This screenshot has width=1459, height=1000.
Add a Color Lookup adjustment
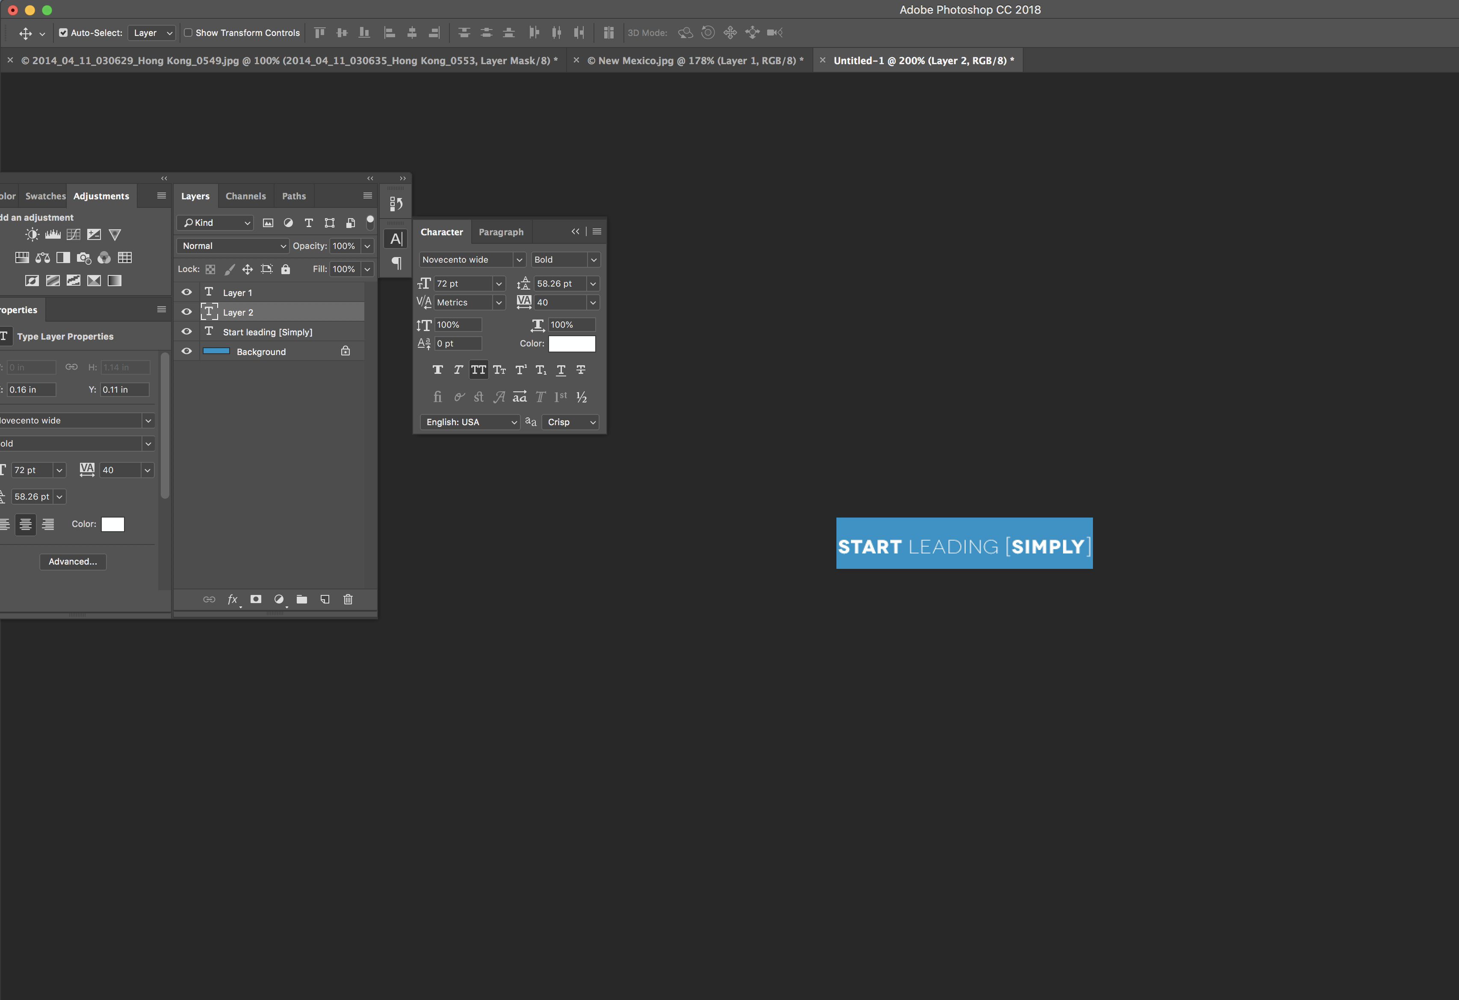(x=125, y=257)
